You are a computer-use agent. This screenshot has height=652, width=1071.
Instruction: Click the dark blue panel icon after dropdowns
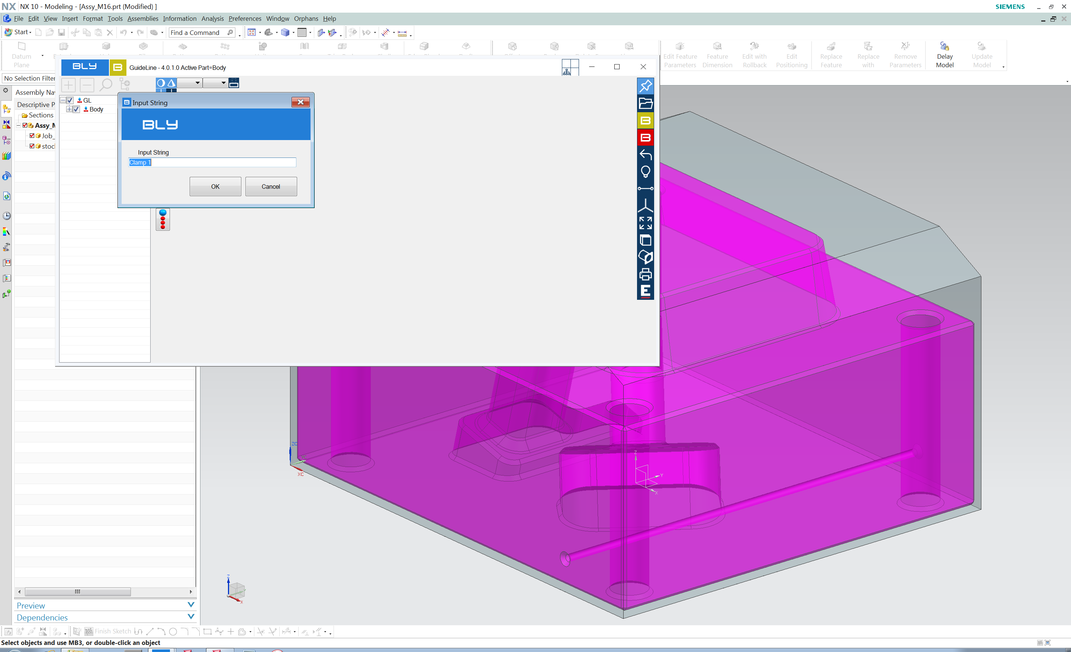pyautogui.click(x=234, y=83)
